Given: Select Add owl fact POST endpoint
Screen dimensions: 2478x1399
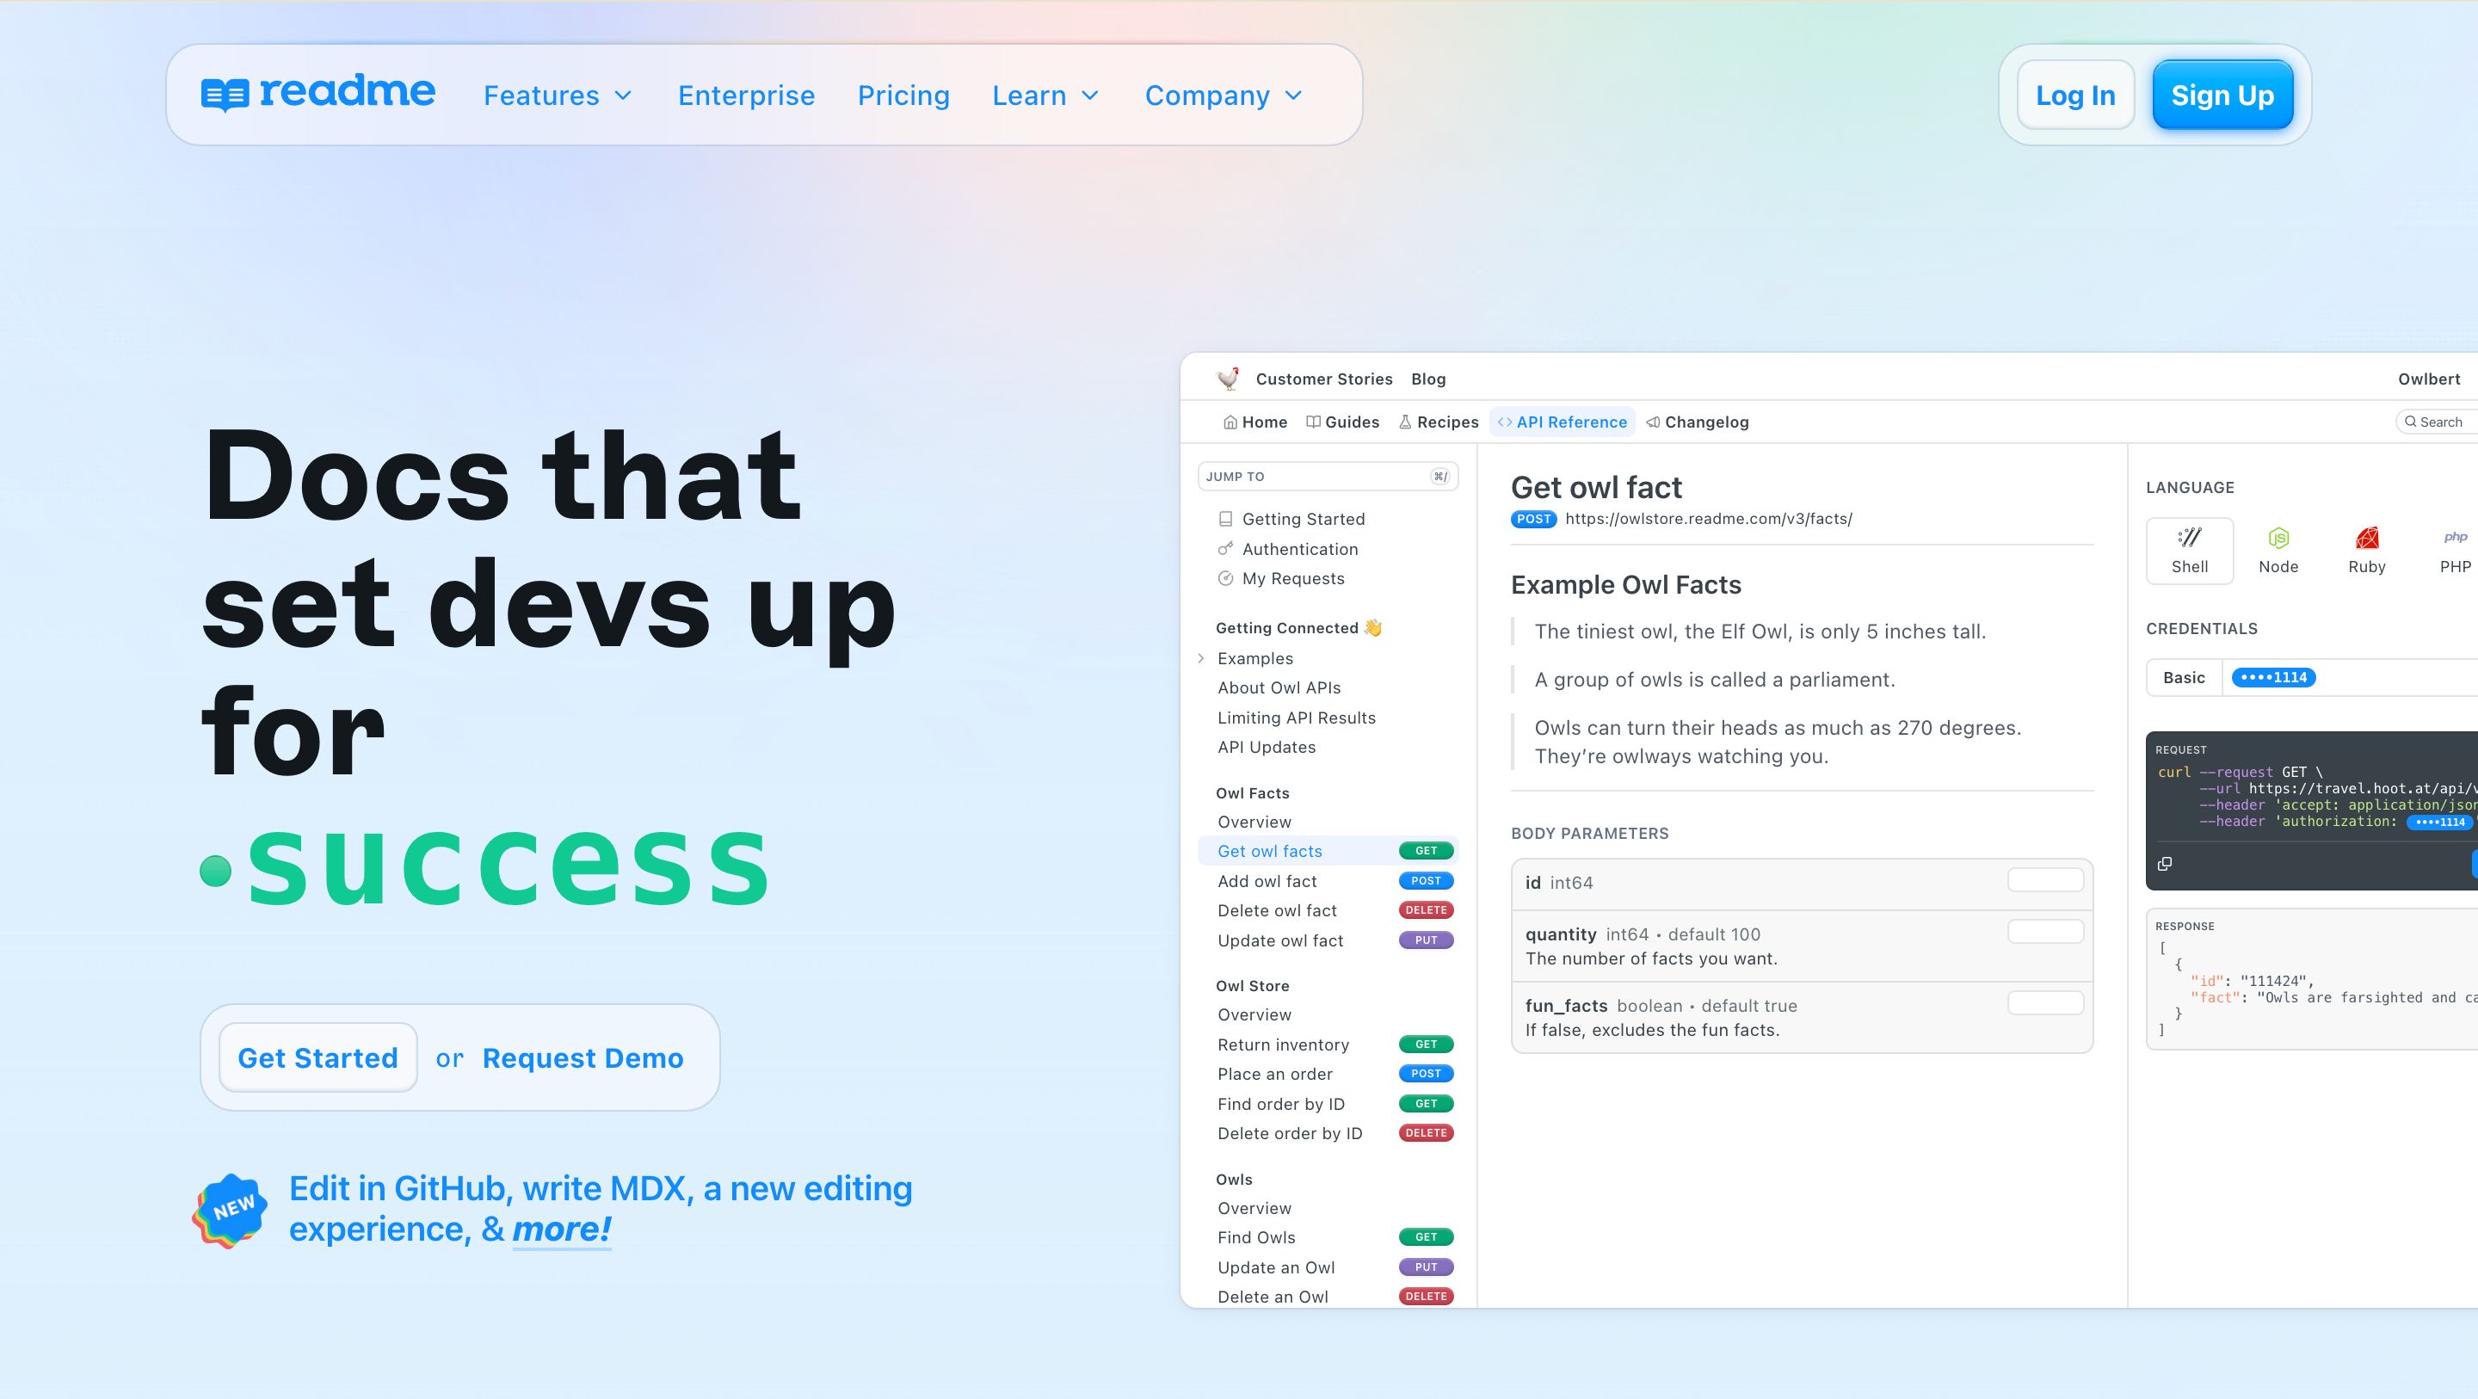Looking at the screenshot, I should pyautogui.click(x=1267, y=880).
